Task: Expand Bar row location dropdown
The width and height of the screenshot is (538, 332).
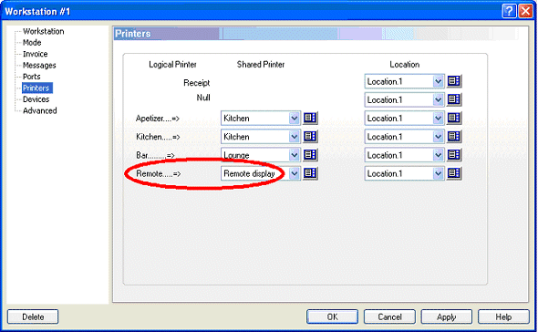Action: 438,155
